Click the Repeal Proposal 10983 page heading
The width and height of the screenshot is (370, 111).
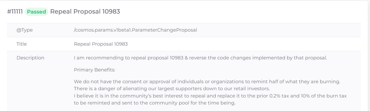(85, 12)
